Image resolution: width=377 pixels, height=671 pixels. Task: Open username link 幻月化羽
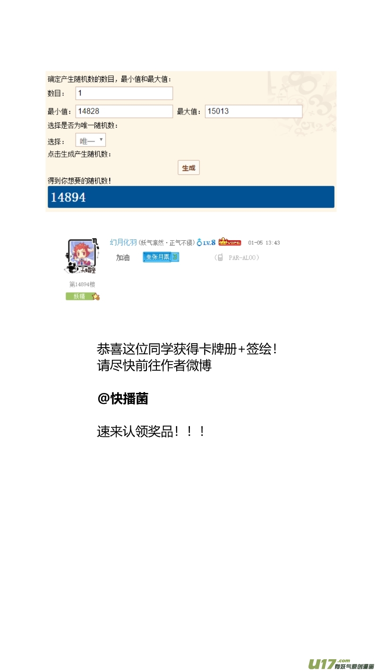[123, 243]
